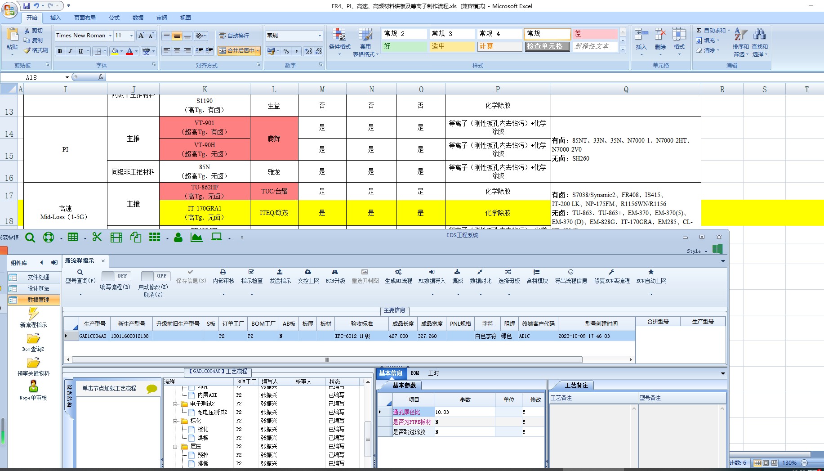Switch to the 公式 ribbon tab

click(x=114, y=18)
